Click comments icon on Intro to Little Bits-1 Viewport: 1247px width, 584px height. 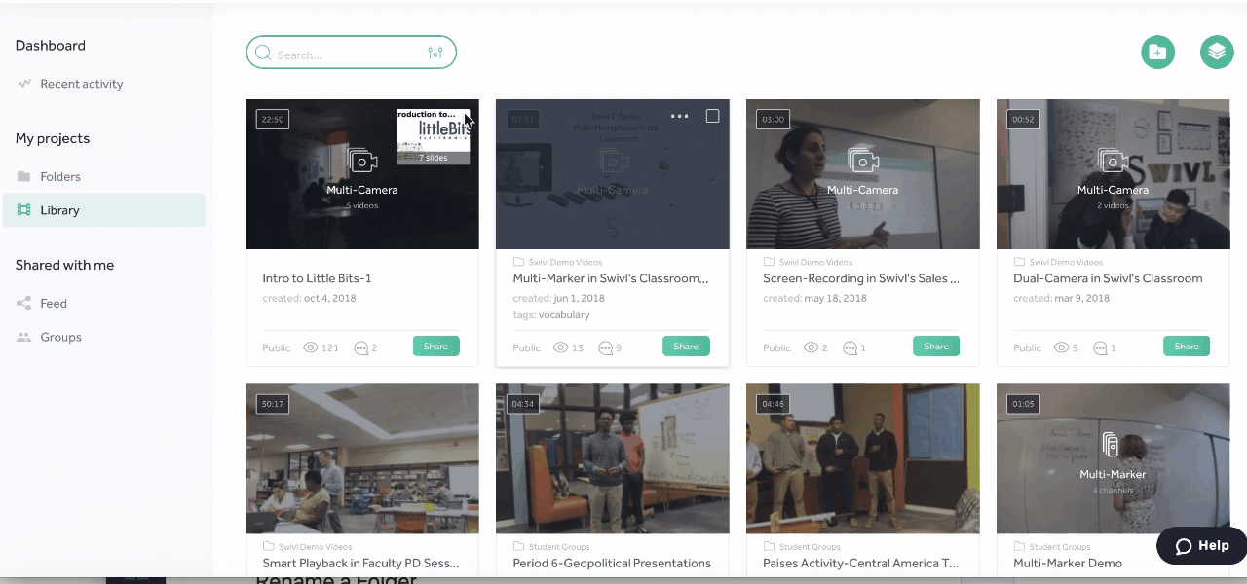[x=362, y=347]
